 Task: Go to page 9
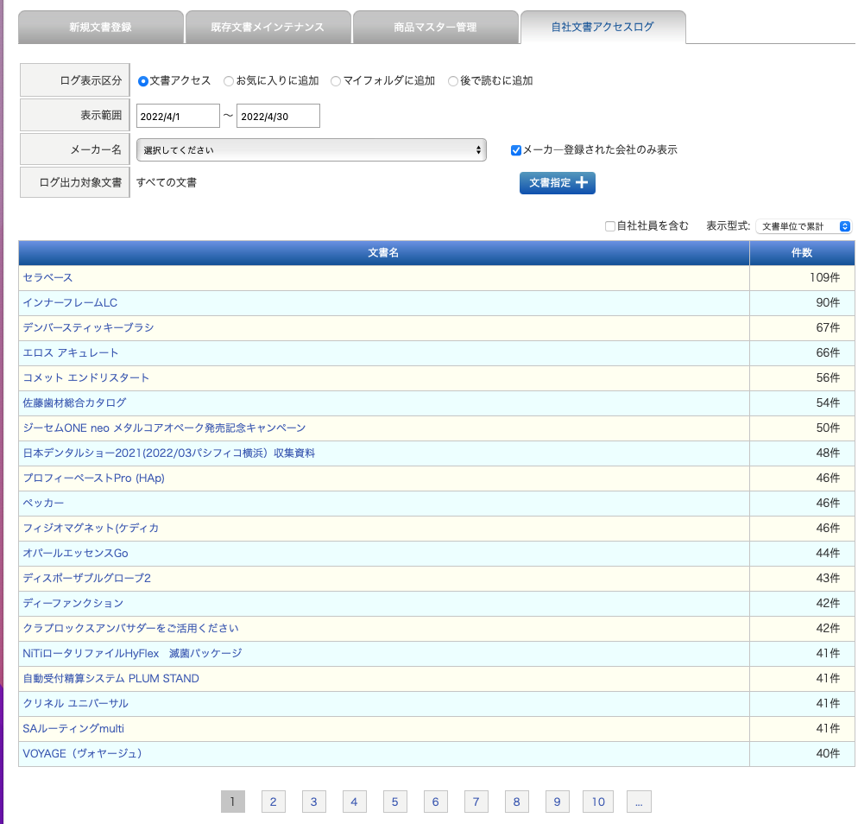point(557,802)
